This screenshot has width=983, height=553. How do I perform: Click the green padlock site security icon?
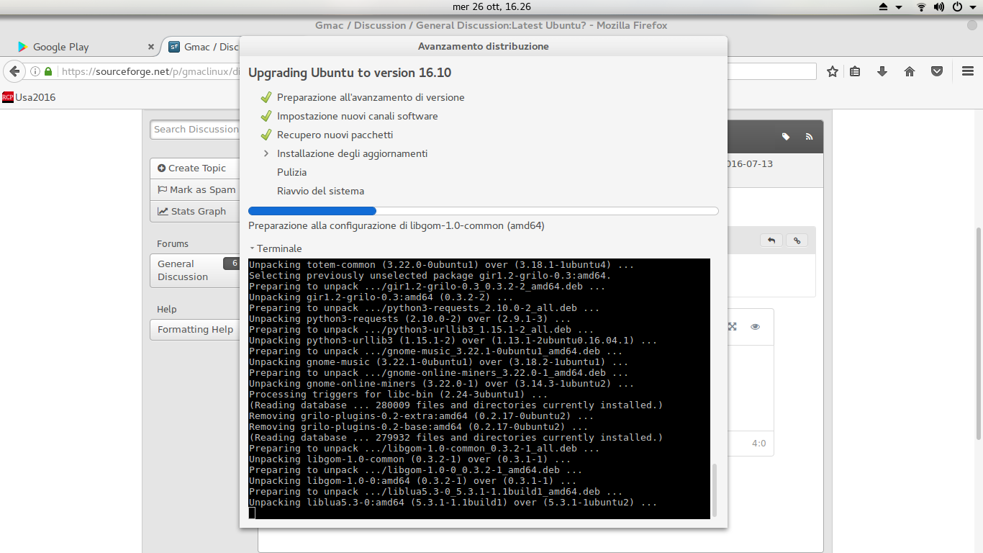pos(48,71)
